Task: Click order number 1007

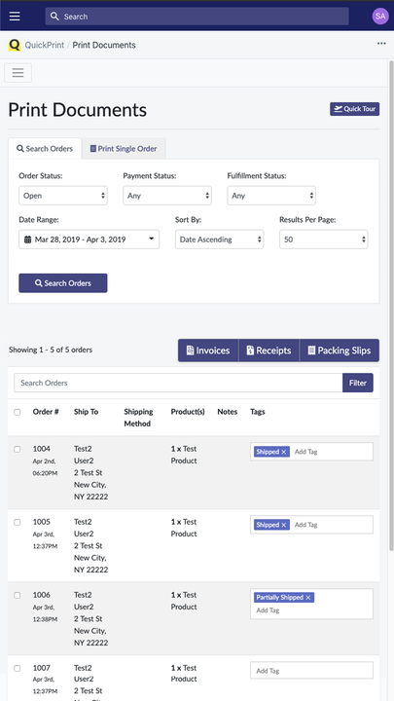Action: click(42, 668)
